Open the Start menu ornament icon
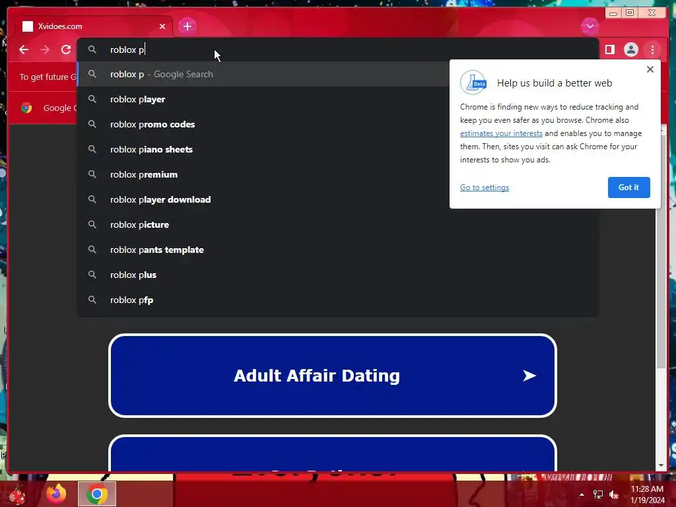 tap(17, 495)
